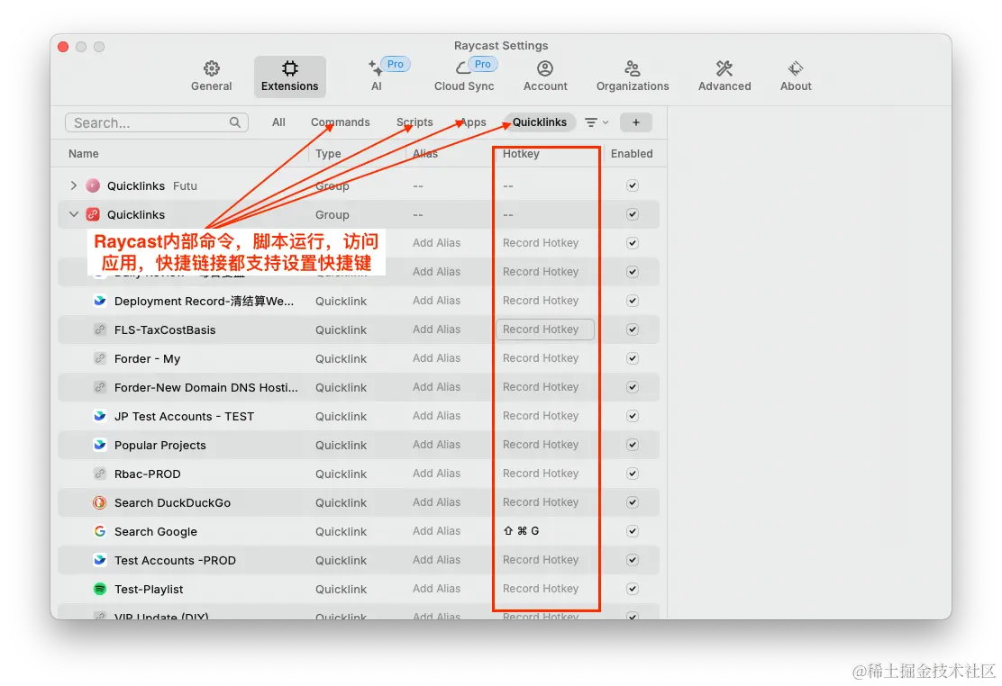Click the FLS-TaxCostBasis link icon
The width and height of the screenshot is (1002, 686).
100,329
